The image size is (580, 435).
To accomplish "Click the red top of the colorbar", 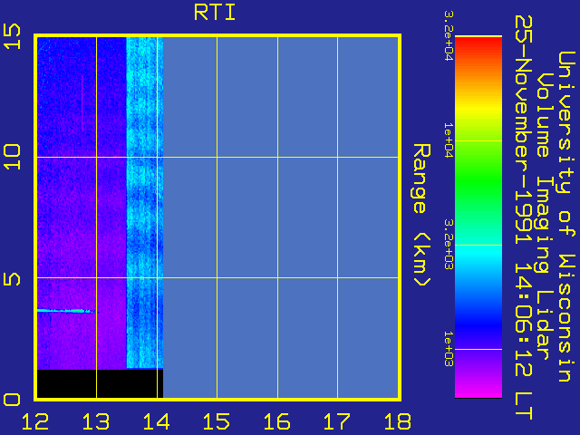I will coord(478,46).
